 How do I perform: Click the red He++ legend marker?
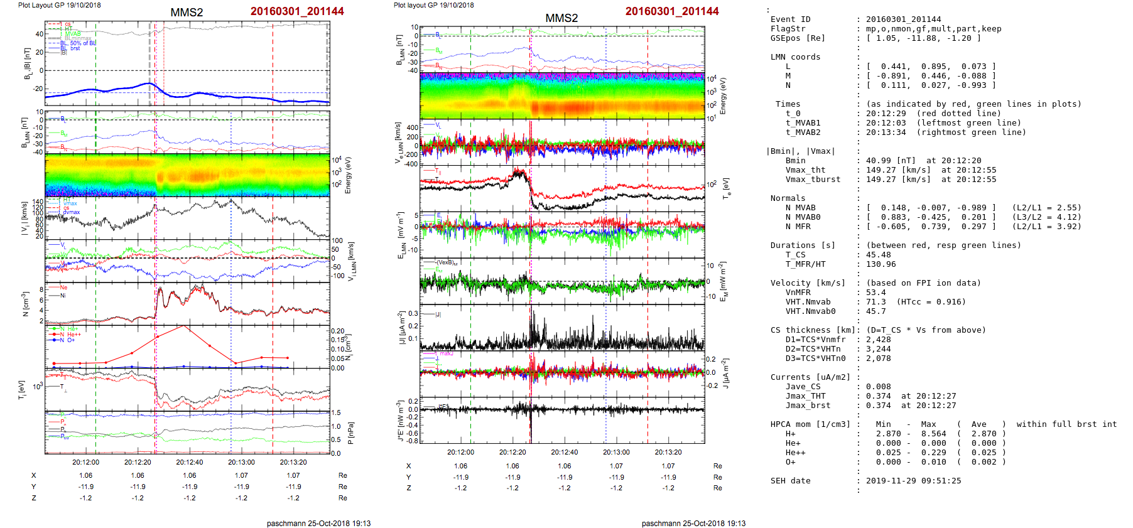[55, 335]
